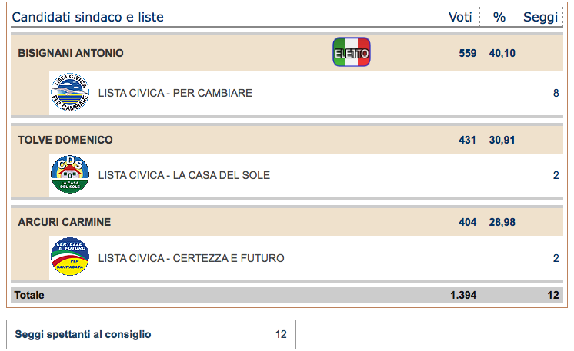Viewport: 574px width, 351px height.
Task: Select the Voti column header
Action: pyautogui.click(x=460, y=17)
